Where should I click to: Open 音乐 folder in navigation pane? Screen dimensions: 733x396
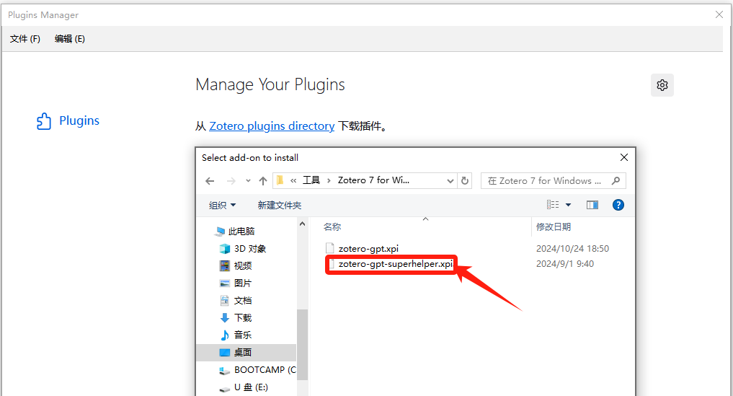(236, 335)
